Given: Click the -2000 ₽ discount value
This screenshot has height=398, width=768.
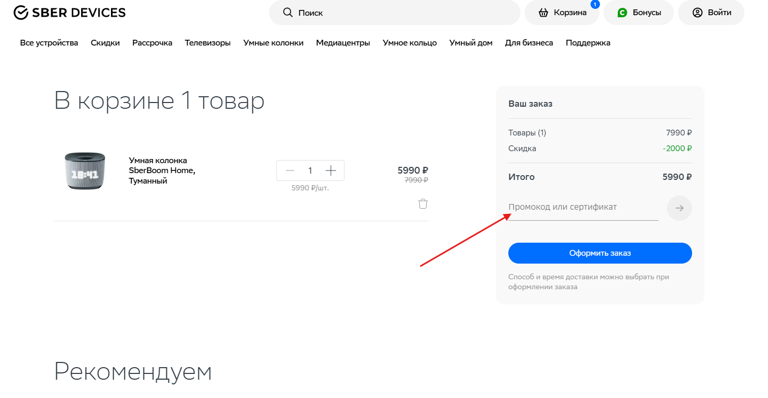Looking at the screenshot, I should pos(677,149).
